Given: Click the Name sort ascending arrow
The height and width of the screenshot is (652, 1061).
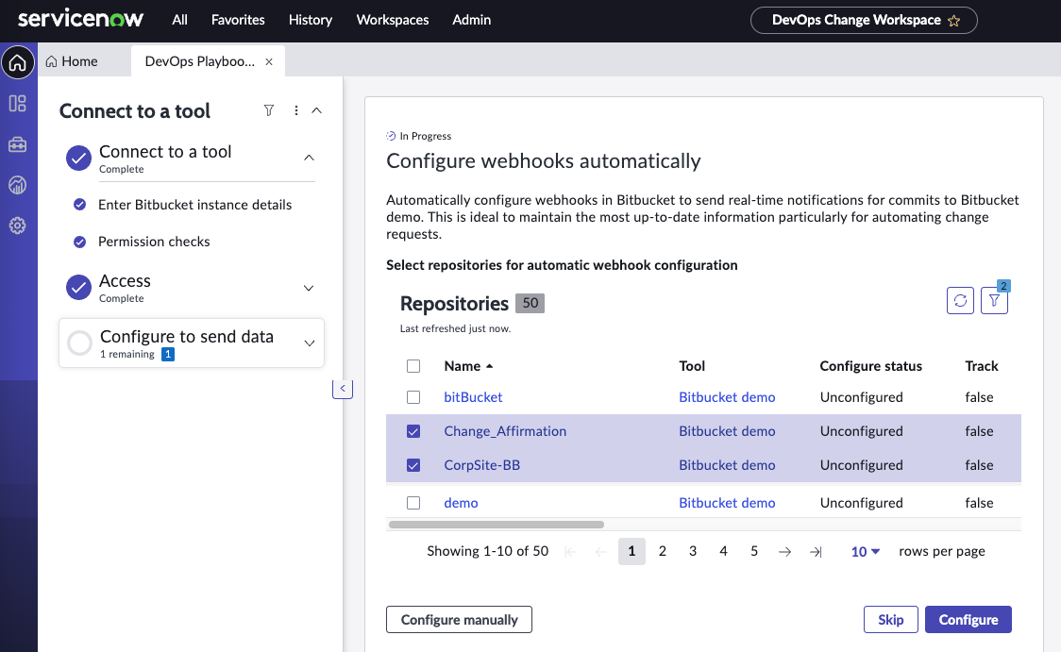Looking at the screenshot, I should 489,366.
